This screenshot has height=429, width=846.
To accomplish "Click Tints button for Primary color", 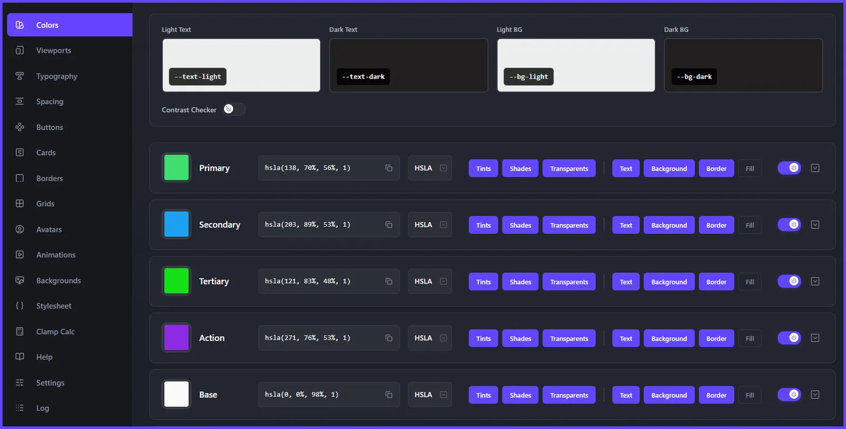I will pyautogui.click(x=483, y=168).
